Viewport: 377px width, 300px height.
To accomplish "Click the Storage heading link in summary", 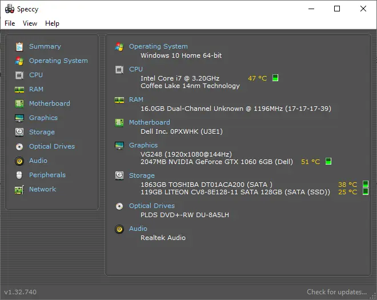I will (x=142, y=175).
